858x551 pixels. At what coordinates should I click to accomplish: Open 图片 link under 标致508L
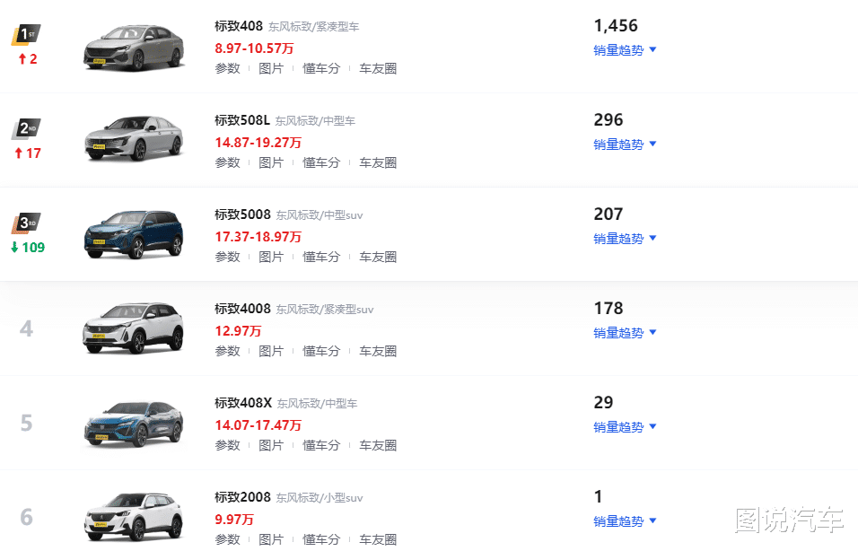tap(271, 162)
